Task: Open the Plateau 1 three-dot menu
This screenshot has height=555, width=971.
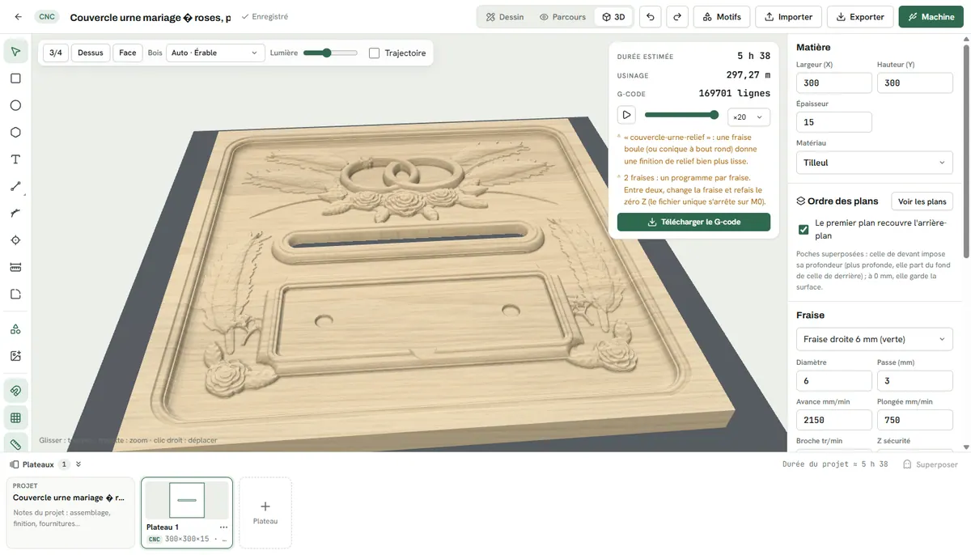Action: 223,527
